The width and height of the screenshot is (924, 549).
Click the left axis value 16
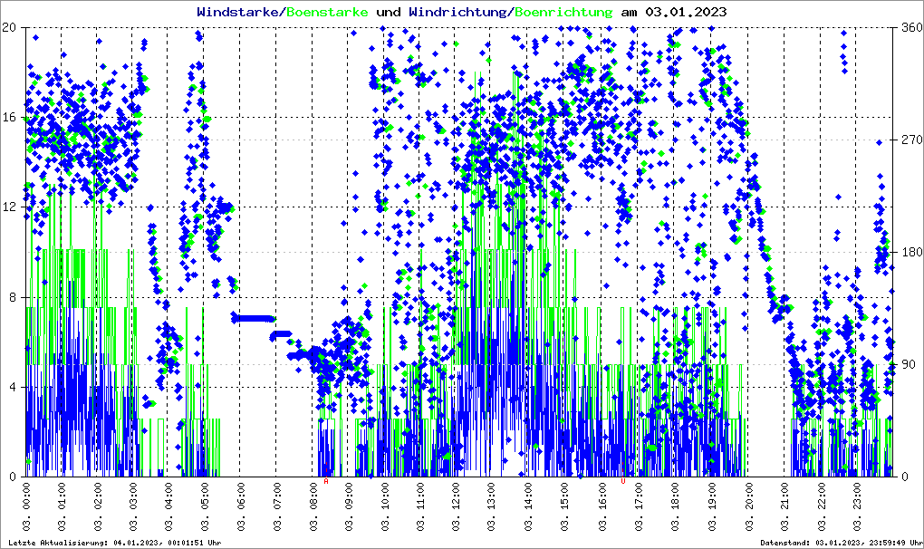(x=9, y=117)
